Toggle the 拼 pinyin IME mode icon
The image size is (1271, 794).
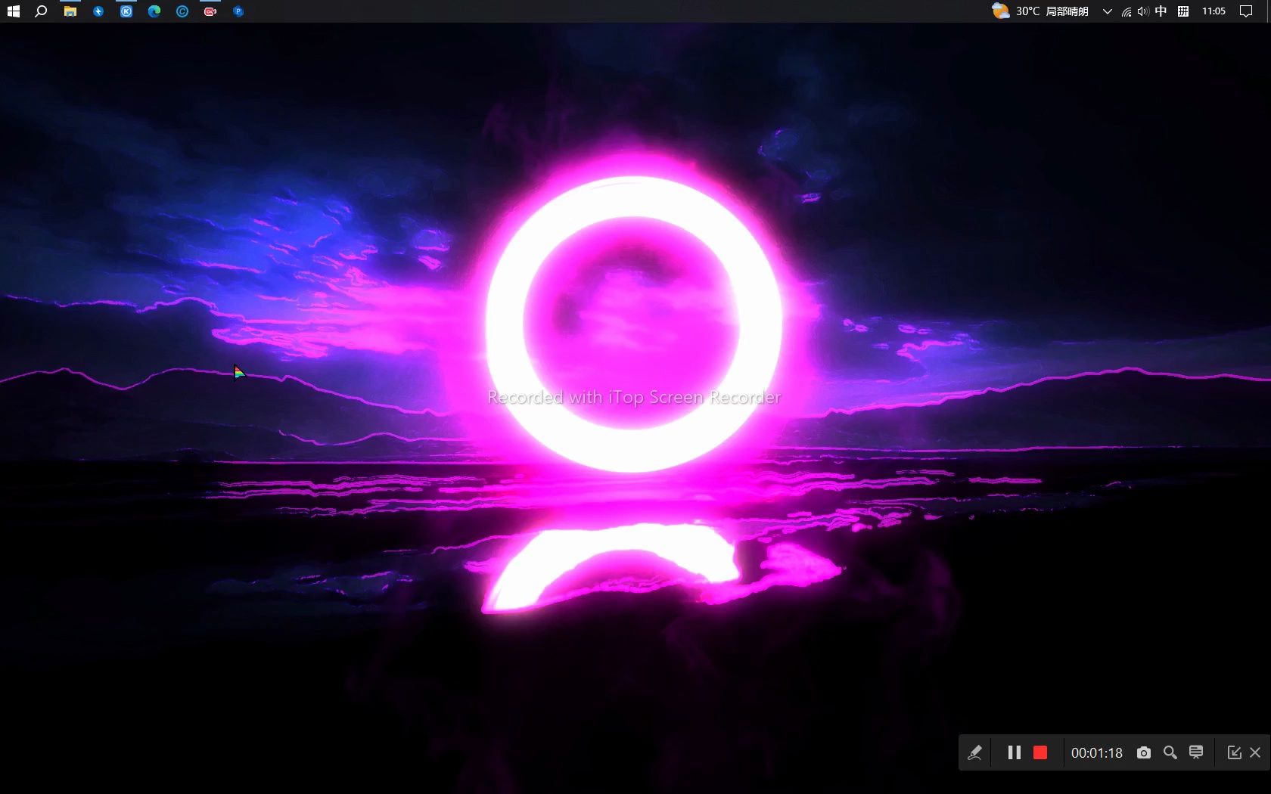(1183, 11)
